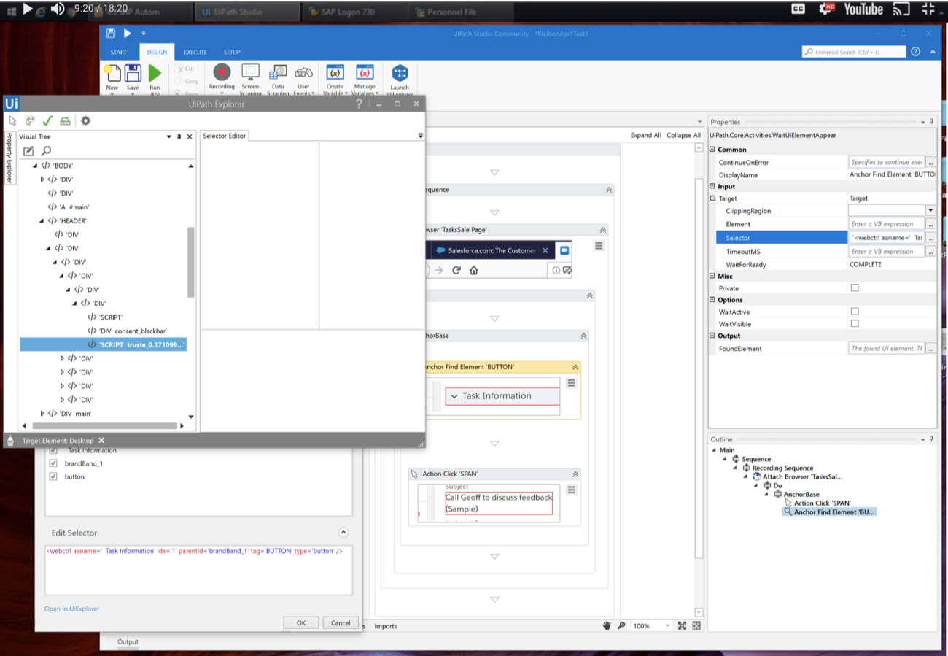The height and width of the screenshot is (656, 948).
Task: Run the workflow with the green Run arrow
Action: pos(155,73)
